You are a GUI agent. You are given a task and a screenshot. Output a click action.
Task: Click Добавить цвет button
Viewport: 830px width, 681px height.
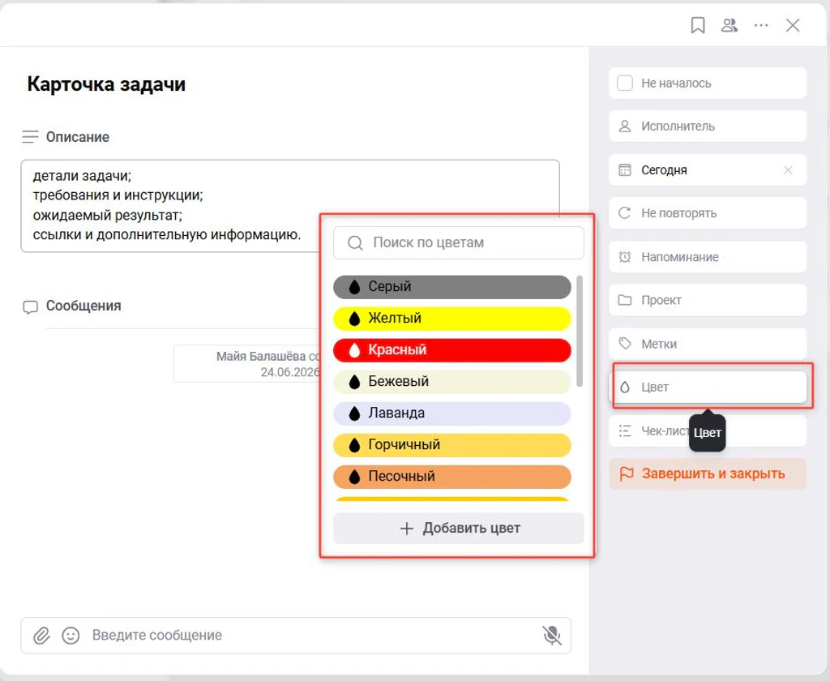(459, 528)
